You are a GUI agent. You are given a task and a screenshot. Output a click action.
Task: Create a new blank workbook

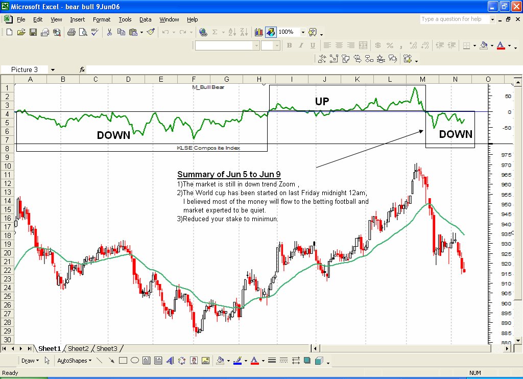coord(9,32)
